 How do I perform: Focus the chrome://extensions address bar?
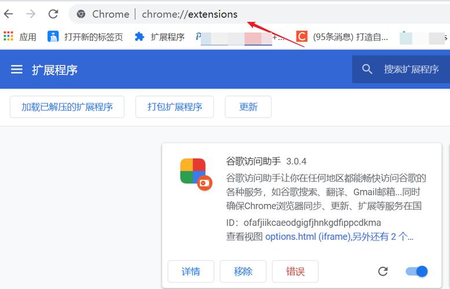(x=258, y=14)
